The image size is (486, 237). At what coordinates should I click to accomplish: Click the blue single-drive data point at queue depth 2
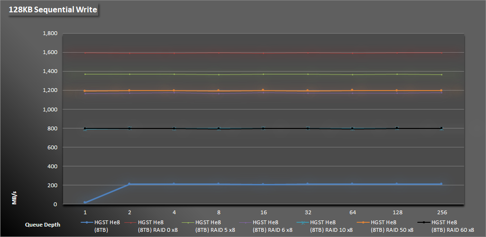pos(129,184)
